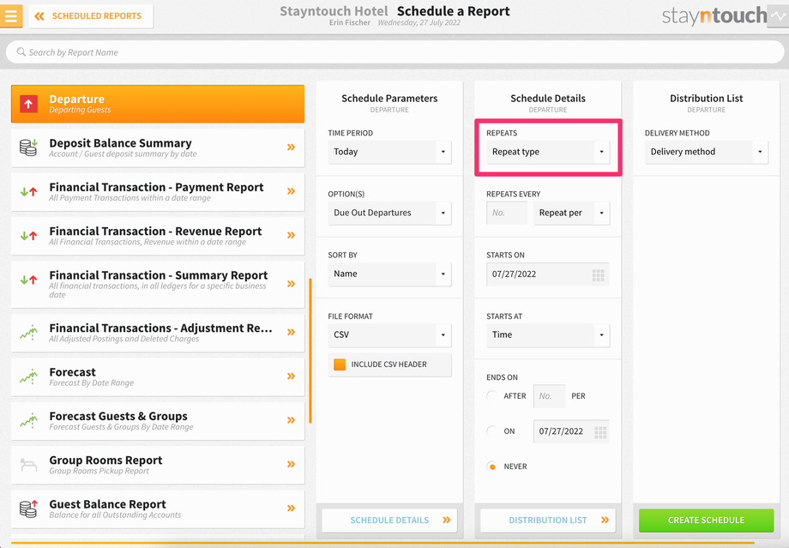Select the Guest Balance Report row
This screenshot has height=548, width=789.
coord(158,509)
